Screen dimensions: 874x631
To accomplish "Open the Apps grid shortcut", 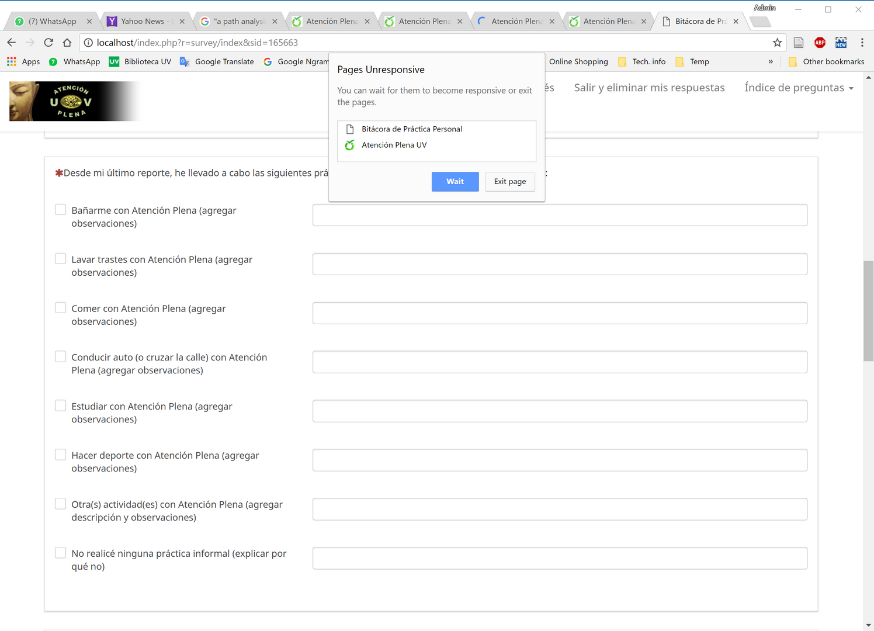I will [12, 61].
